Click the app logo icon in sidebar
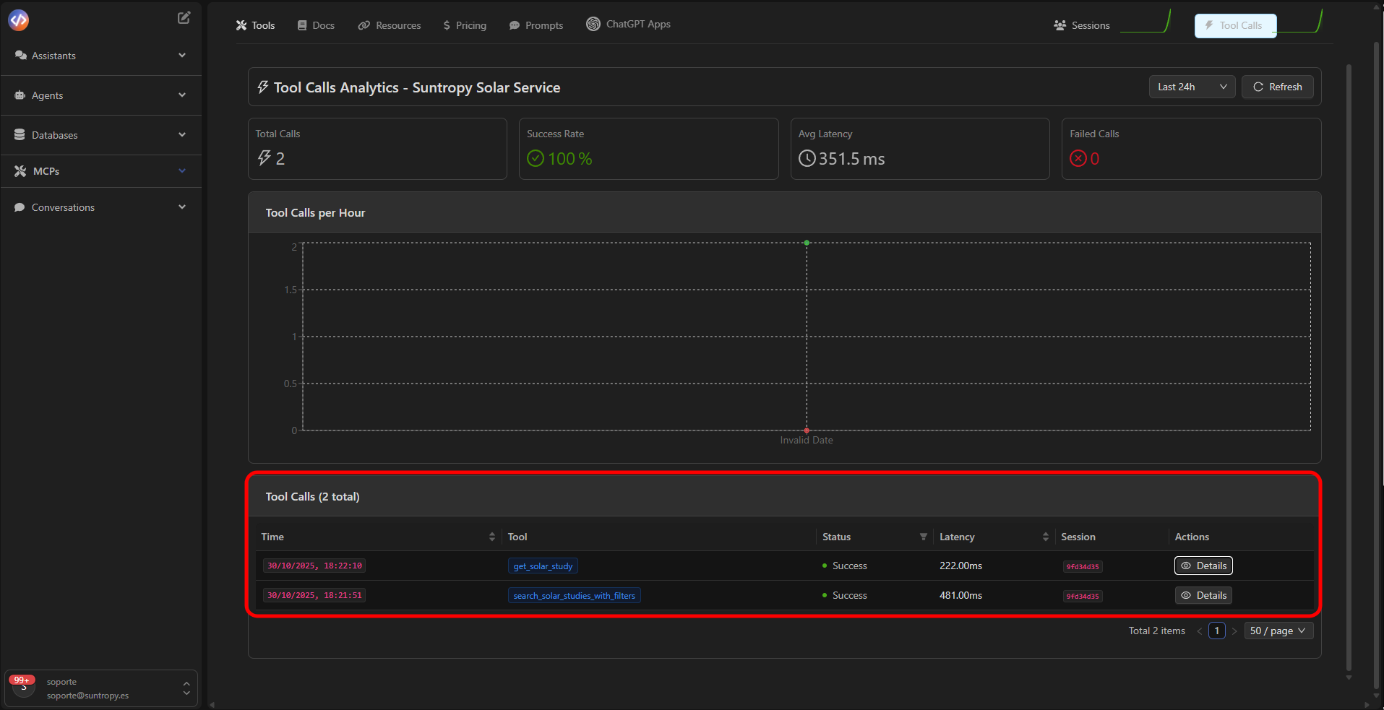This screenshot has height=710, width=1384. click(19, 20)
